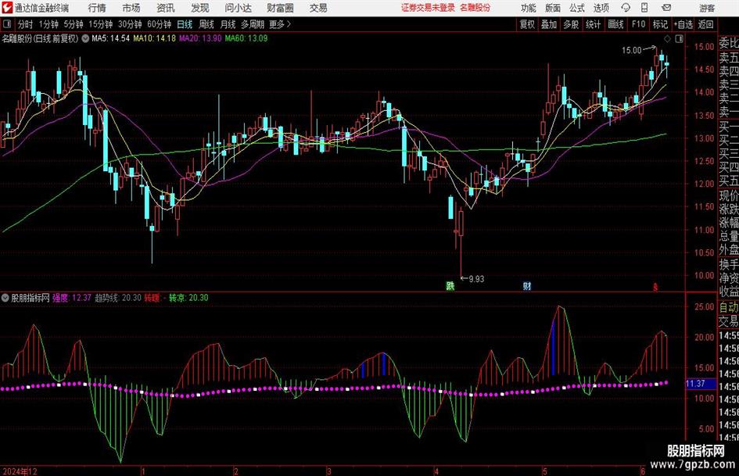The width and height of the screenshot is (739, 476).
Task: Open the customer service headset icon
Action: pyautogui.click(x=626, y=8)
